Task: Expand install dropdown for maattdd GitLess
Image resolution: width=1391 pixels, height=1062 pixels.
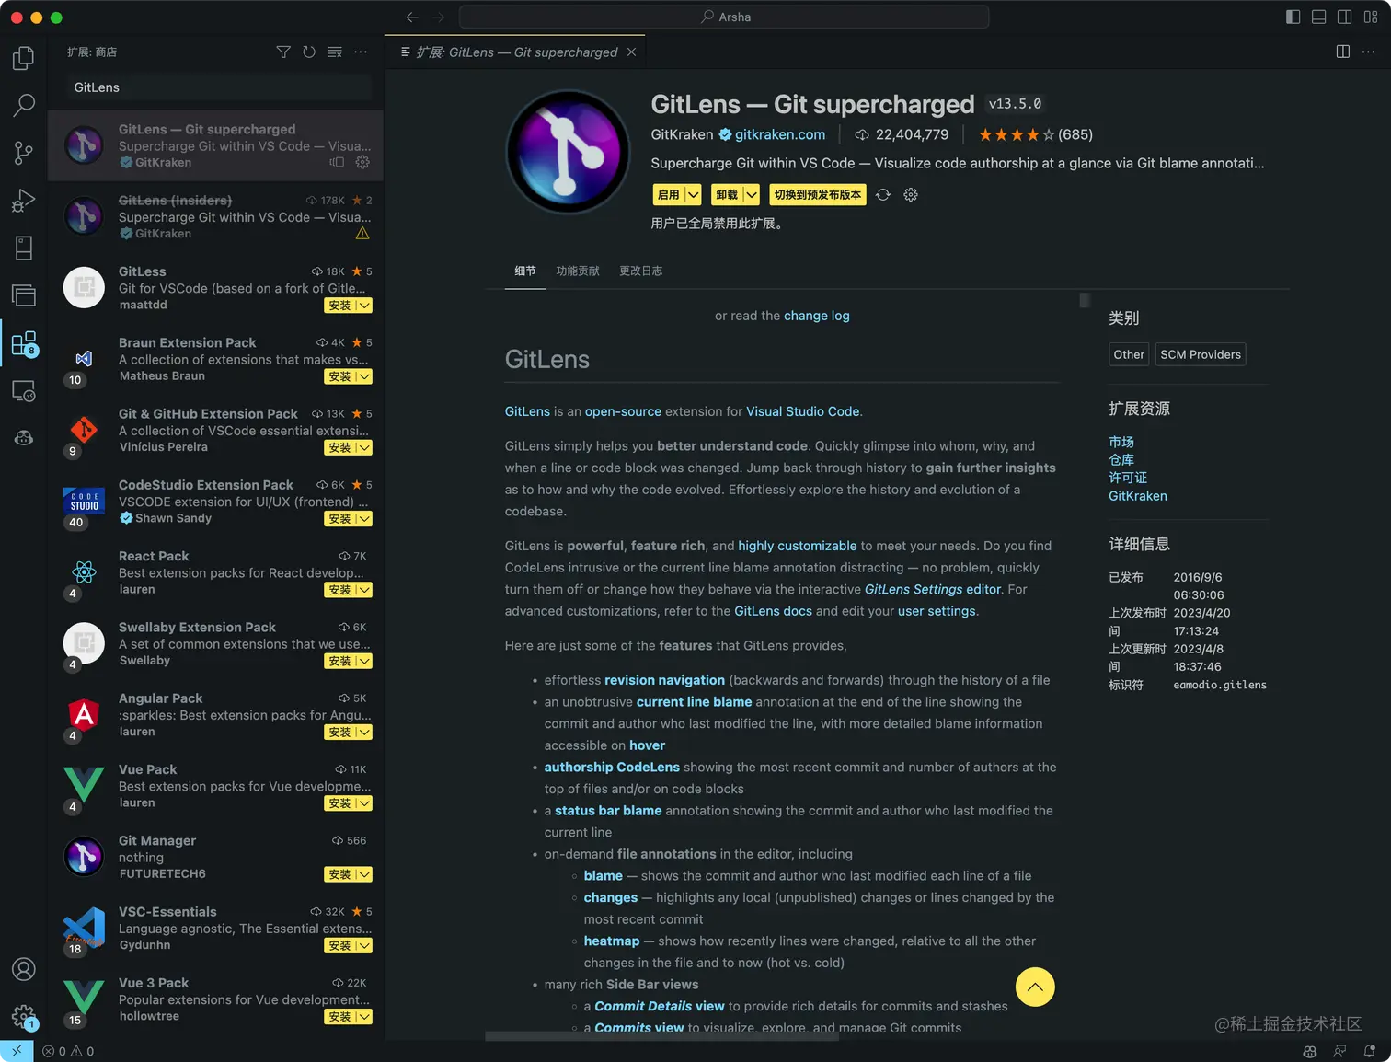Action: click(364, 306)
